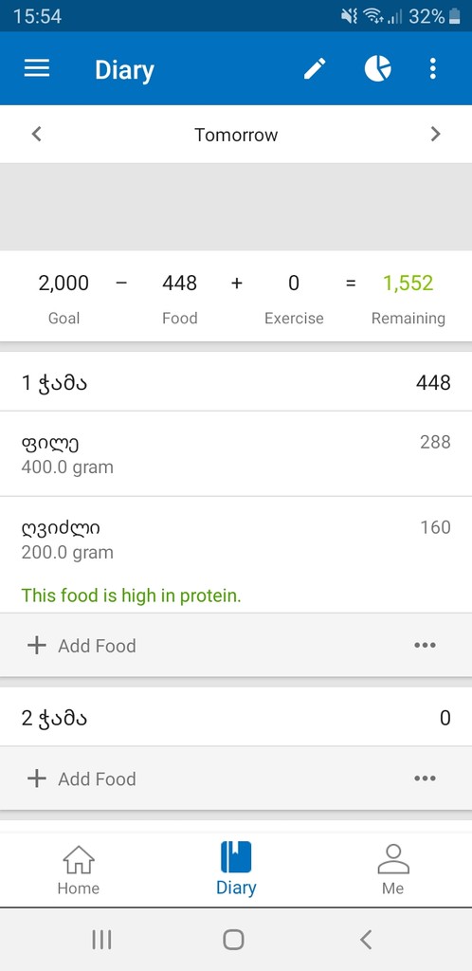This screenshot has height=971, width=472.
Task: Switch to the Home tab
Action: pyautogui.click(x=79, y=870)
